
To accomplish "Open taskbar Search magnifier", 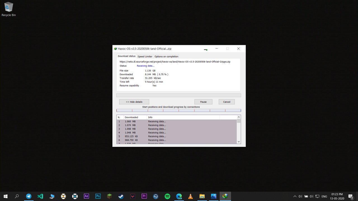I will point(17,196).
